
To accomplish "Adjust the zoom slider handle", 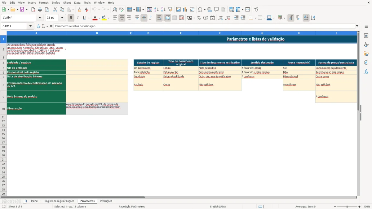I will (347, 207).
